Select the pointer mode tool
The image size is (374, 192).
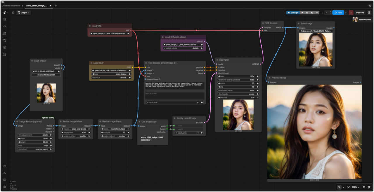coord(339,187)
